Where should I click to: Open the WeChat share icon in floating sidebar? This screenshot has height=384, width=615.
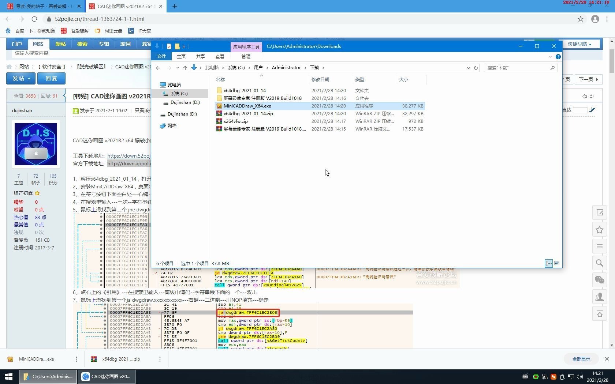pyautogui.click(x=599, y=280)
